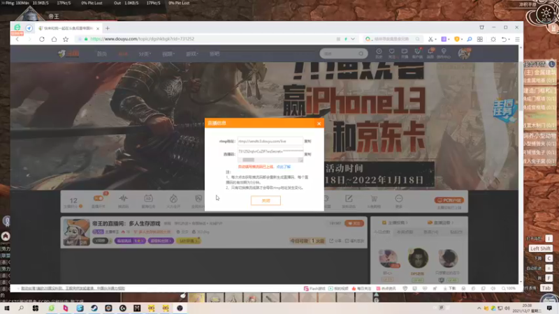This screenshot has width=559, height=314.
Task: Open the blue 点此了解 link in the dialog
Action: coord(284,167)
